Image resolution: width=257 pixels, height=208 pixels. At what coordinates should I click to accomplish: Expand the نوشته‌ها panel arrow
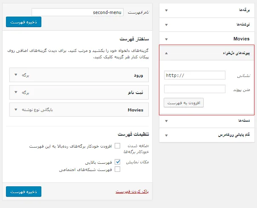click(x=166, y=25)
